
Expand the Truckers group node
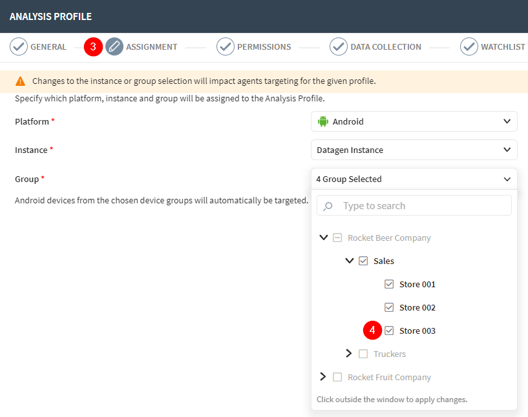(x=349, y=354)
